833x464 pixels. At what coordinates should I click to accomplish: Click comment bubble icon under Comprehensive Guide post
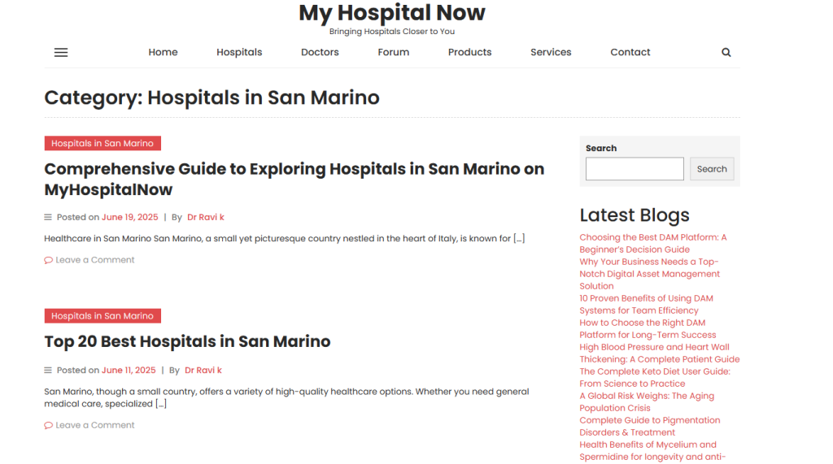[x=48, y=260]
